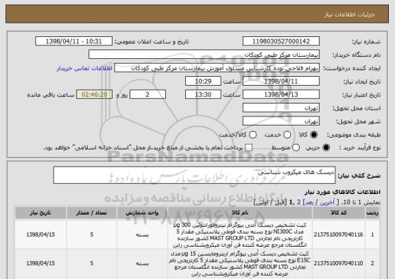
Task: Go to page 2 of items
Action: tap(299, 202)
